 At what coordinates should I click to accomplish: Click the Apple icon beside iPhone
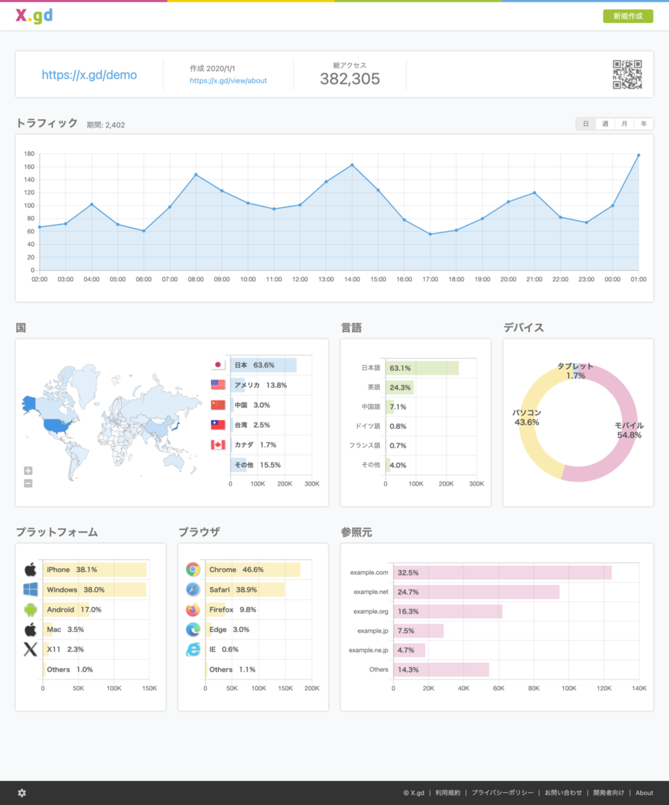(x=30, y=570)
